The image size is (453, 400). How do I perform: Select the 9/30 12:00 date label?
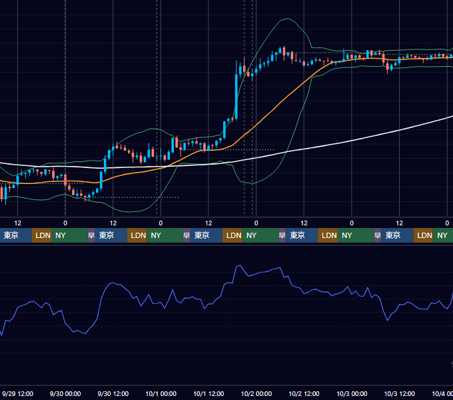113,393
